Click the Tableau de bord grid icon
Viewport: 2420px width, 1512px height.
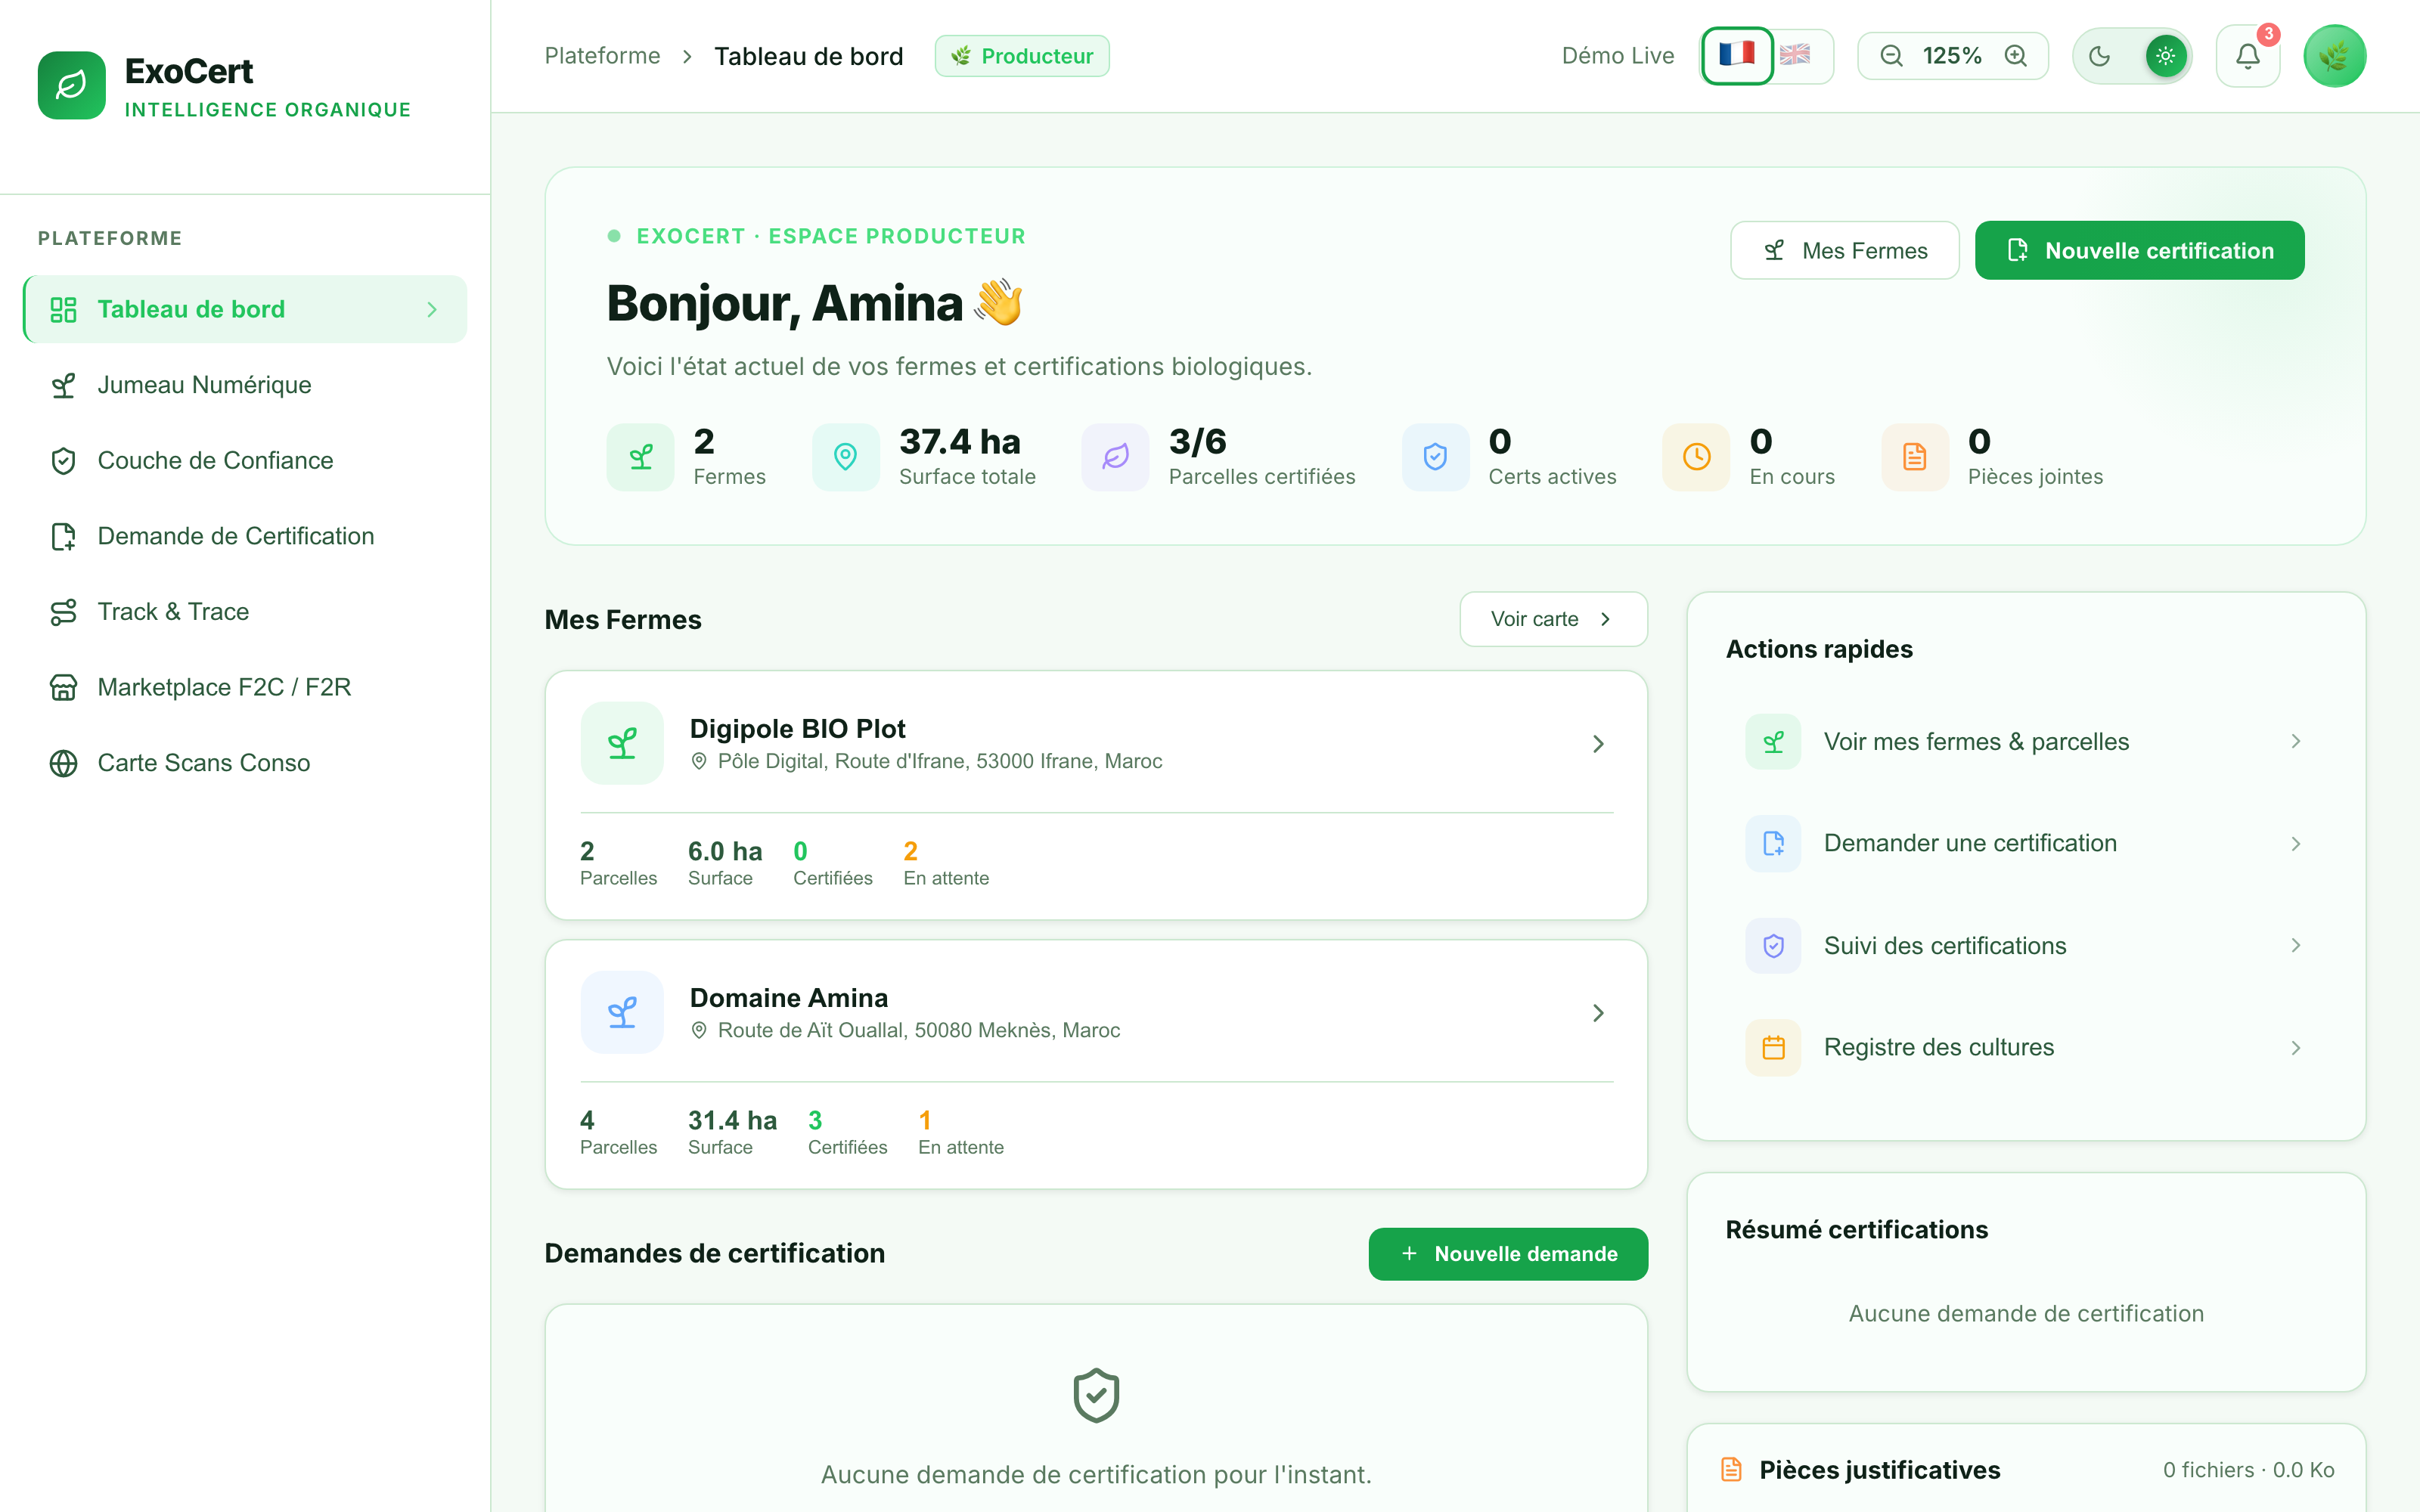[64, 309]
